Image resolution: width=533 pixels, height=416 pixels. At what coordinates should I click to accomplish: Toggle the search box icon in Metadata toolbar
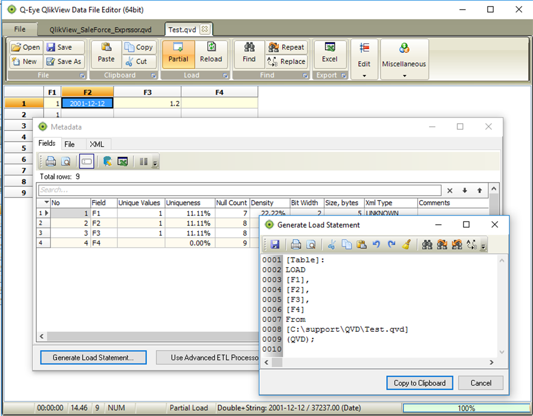[87, 161]
